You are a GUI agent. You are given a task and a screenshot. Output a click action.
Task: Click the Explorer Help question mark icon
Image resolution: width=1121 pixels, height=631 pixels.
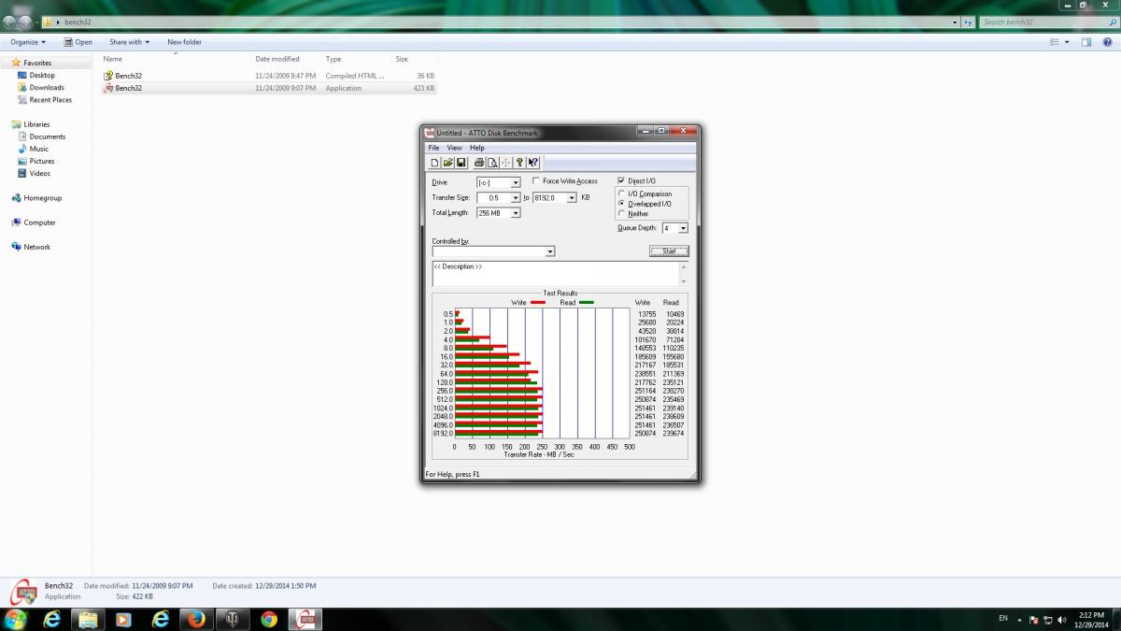[x=1109, y=42]
